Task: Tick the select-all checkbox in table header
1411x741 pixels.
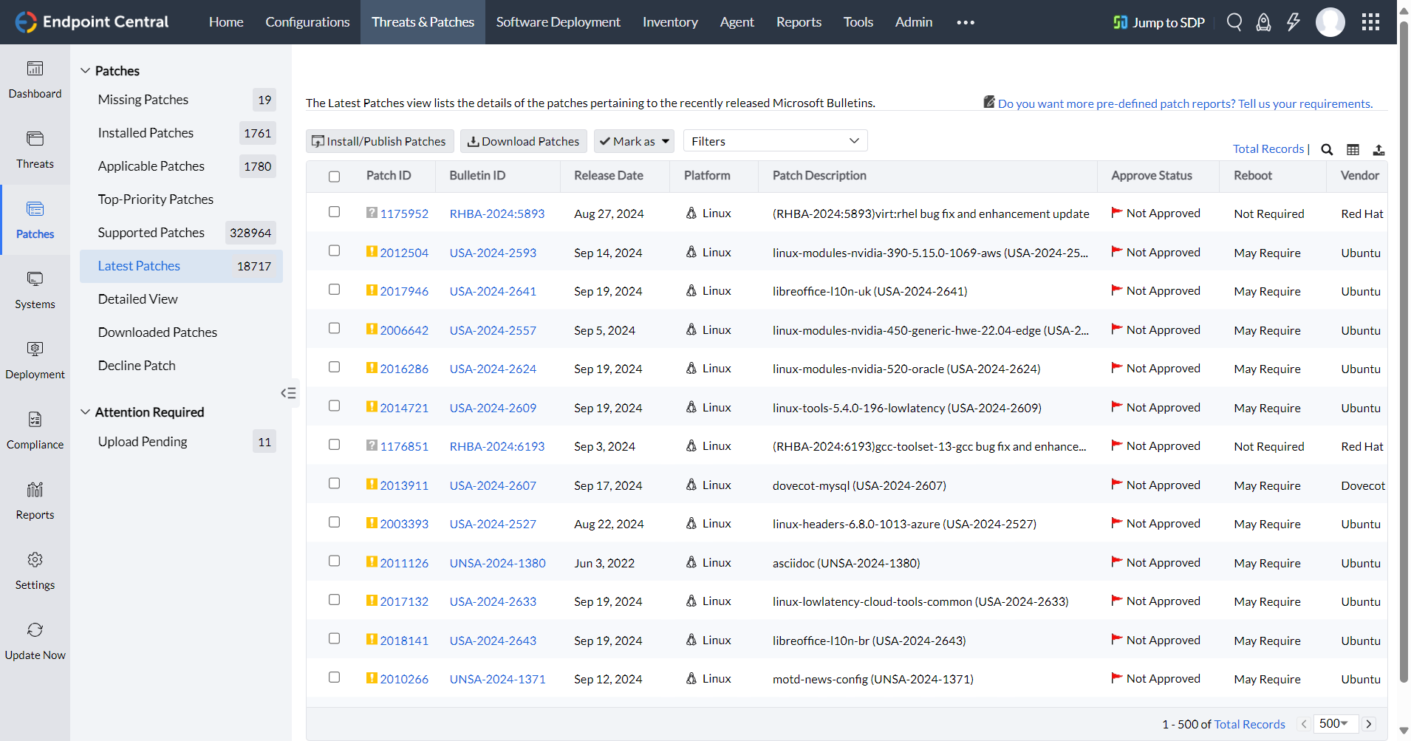Action: pos(335,177)
